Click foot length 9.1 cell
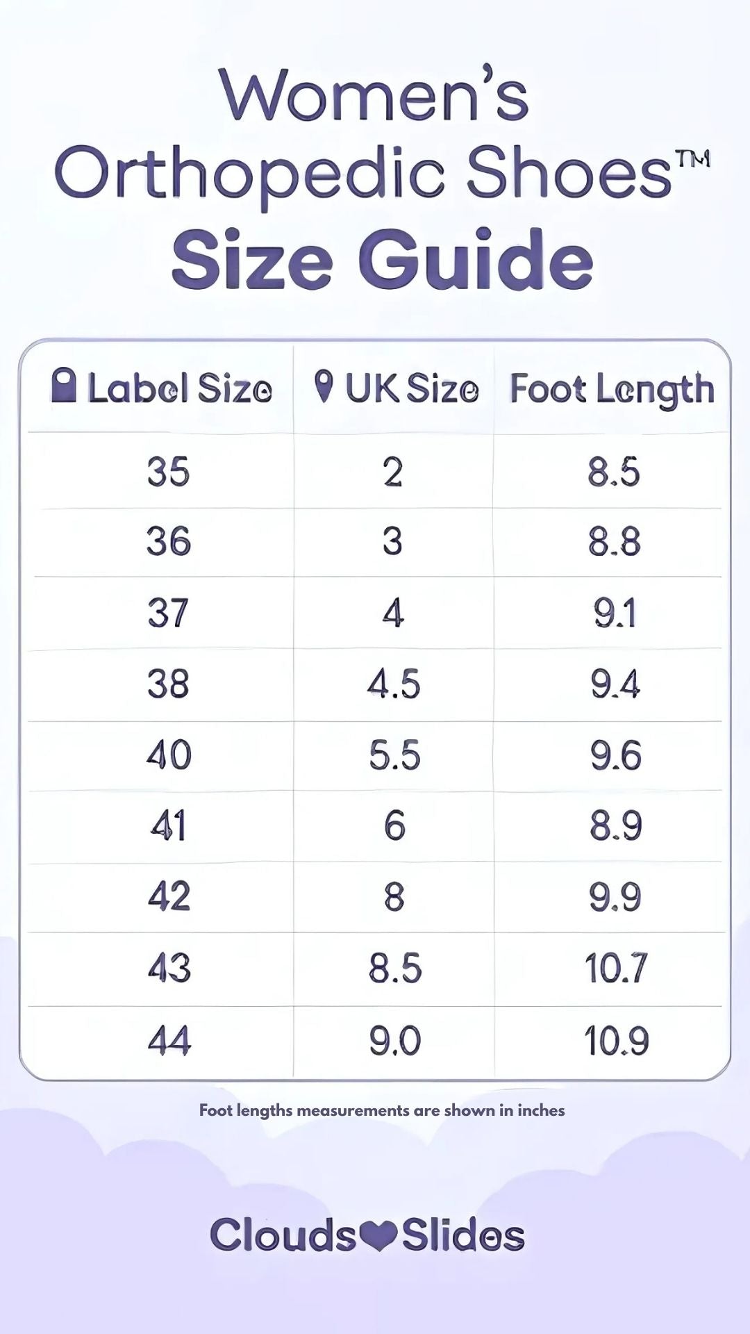Image resolution: width=750 pixels, height=1334 pixels. point(615,613)
